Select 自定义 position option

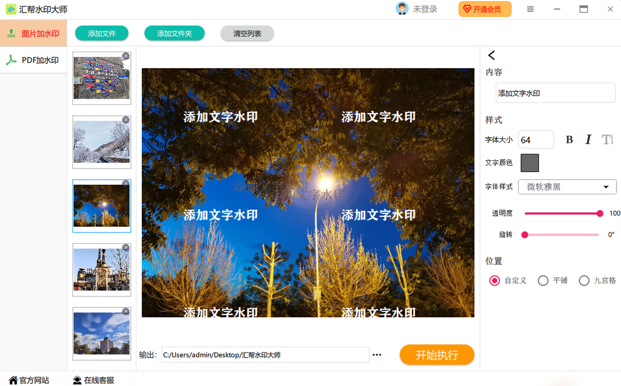point(495,281)
